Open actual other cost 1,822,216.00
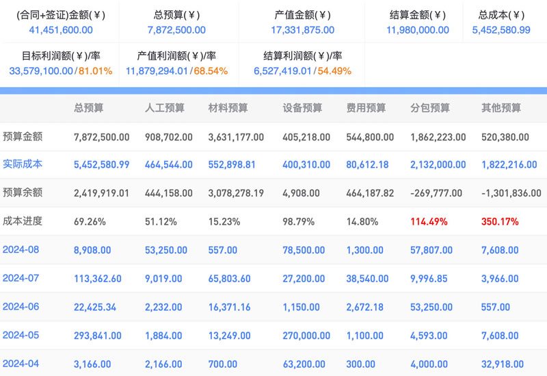547x376 pixels. pos(509,164)
